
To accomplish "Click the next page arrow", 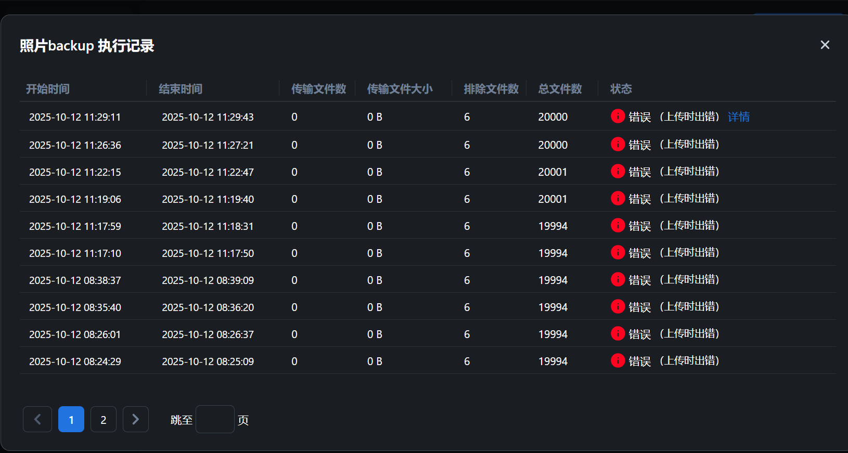I will (x=136, y=420).
